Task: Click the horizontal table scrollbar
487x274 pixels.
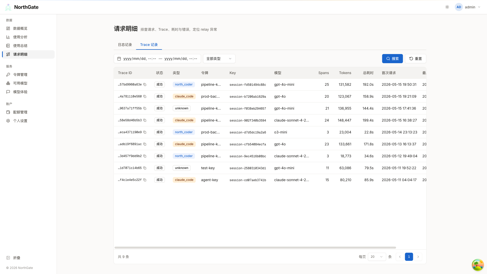Action: click(x=255, y=247)
